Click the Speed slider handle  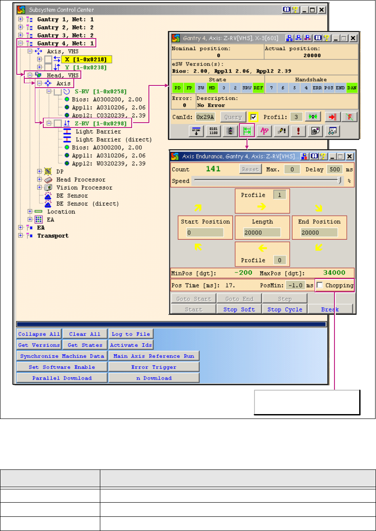(339, 180)
